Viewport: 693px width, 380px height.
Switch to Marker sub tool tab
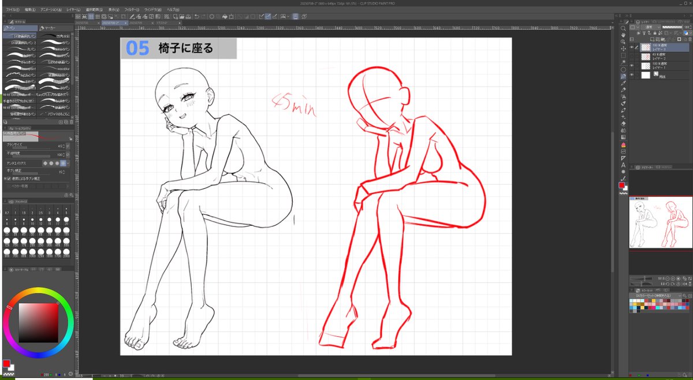(55, 28)
